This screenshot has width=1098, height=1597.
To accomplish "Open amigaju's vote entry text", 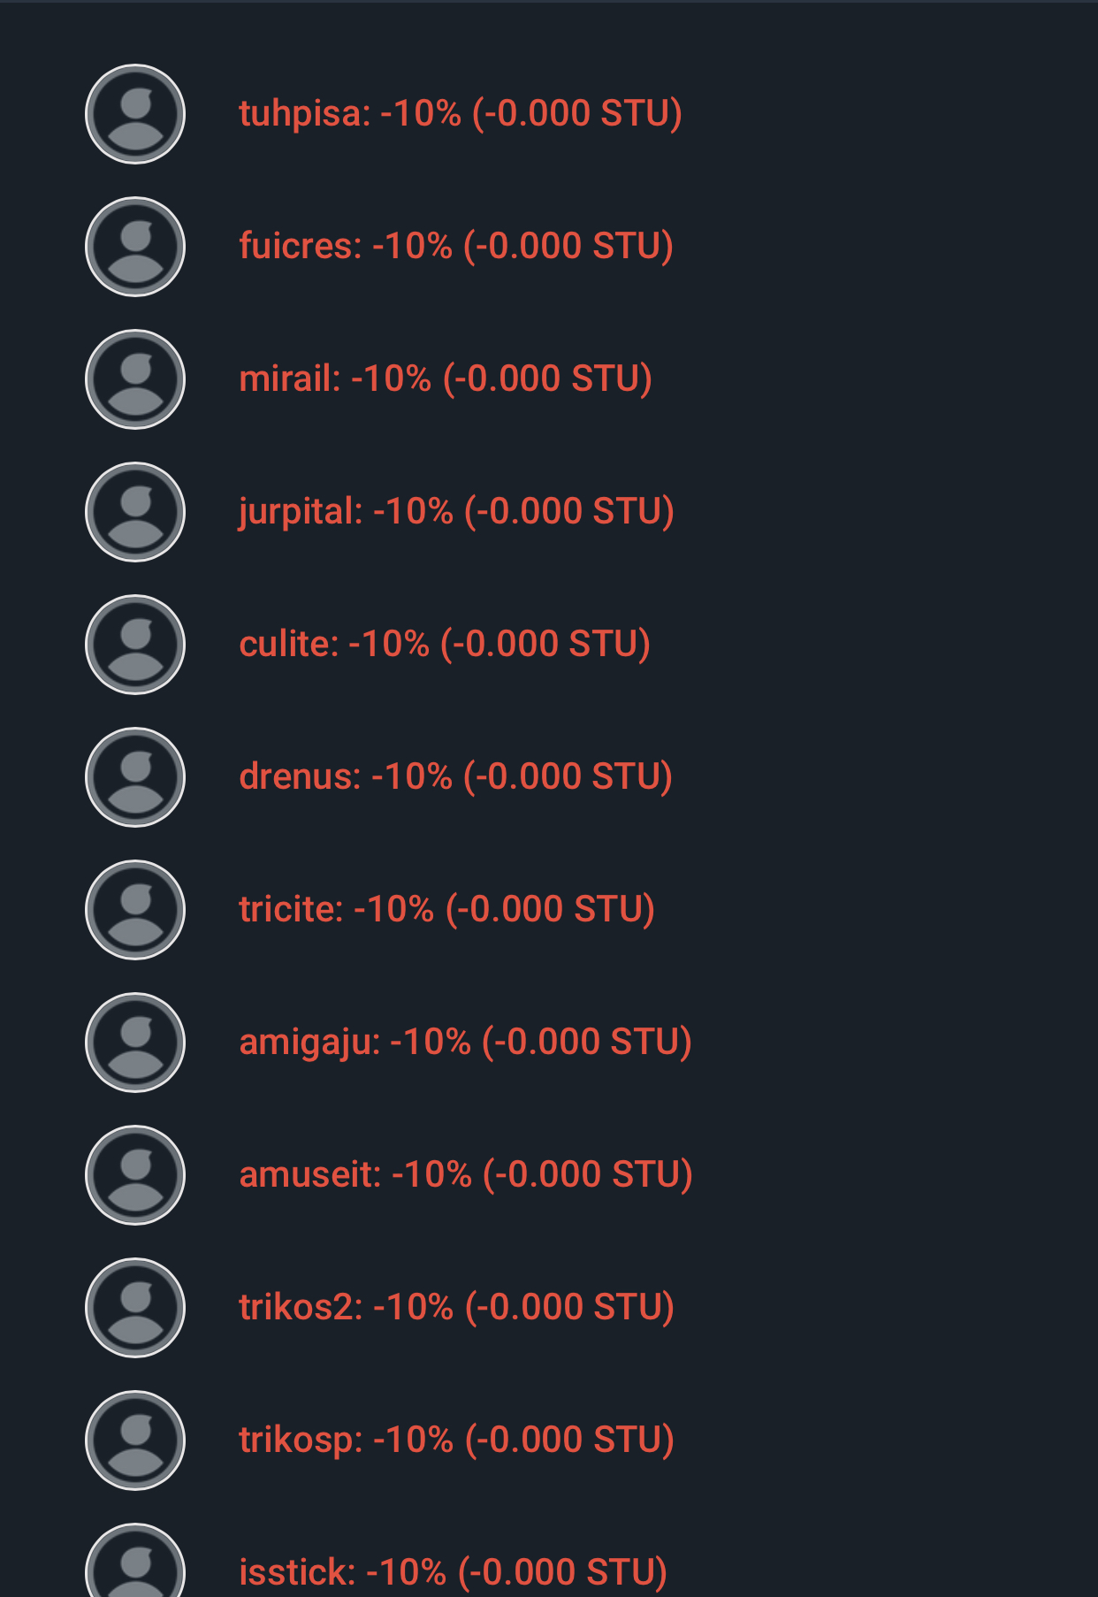I will point(465,1043).
